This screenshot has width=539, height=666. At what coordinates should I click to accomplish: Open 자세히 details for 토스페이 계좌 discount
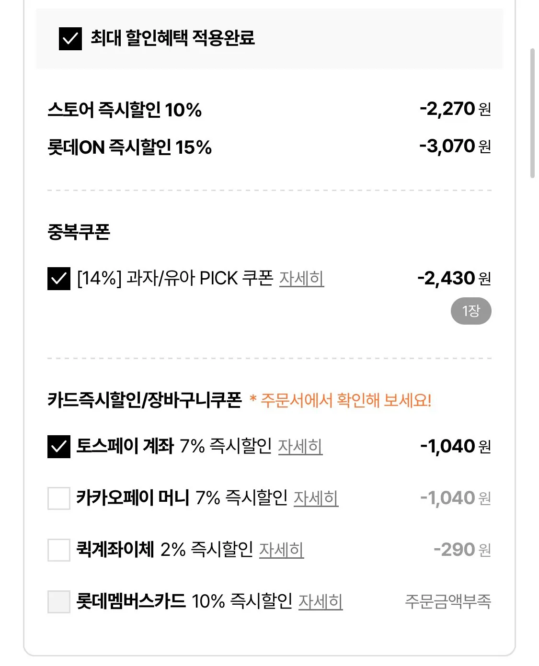[299, 447]
